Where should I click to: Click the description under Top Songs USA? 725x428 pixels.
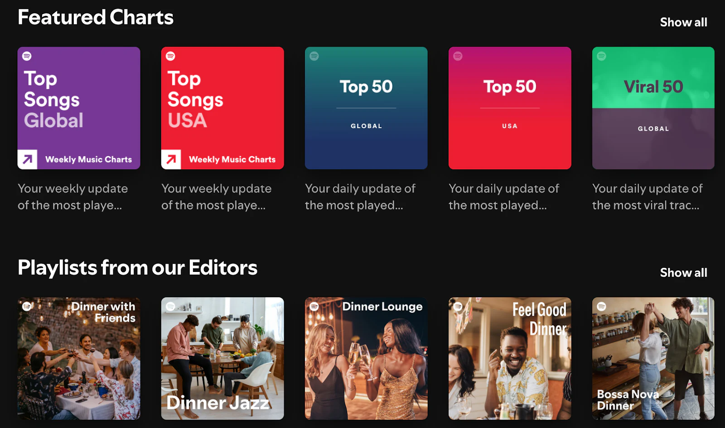pyautogui.click(x=217, y=197)
